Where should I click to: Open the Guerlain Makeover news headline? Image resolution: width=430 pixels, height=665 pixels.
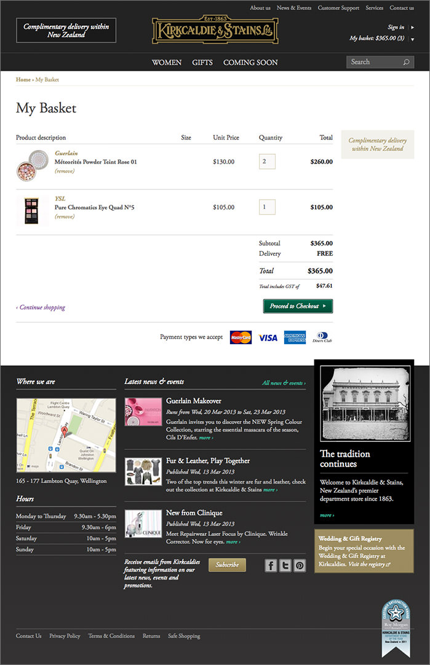tap(194, 401)
